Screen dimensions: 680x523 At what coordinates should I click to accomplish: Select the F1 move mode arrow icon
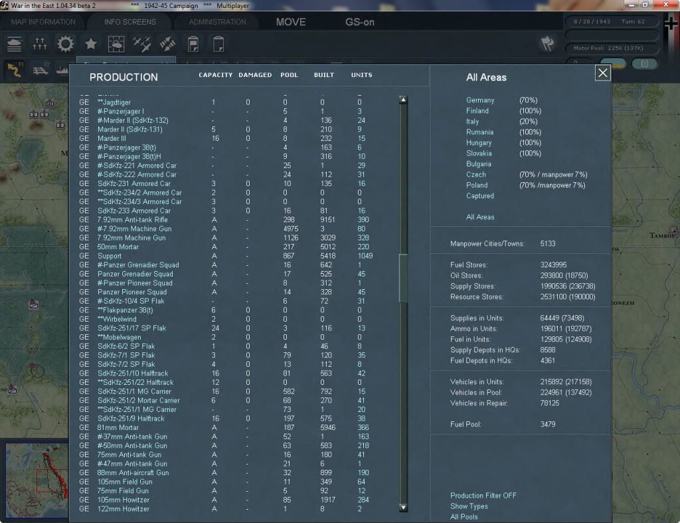pos(15,69)
